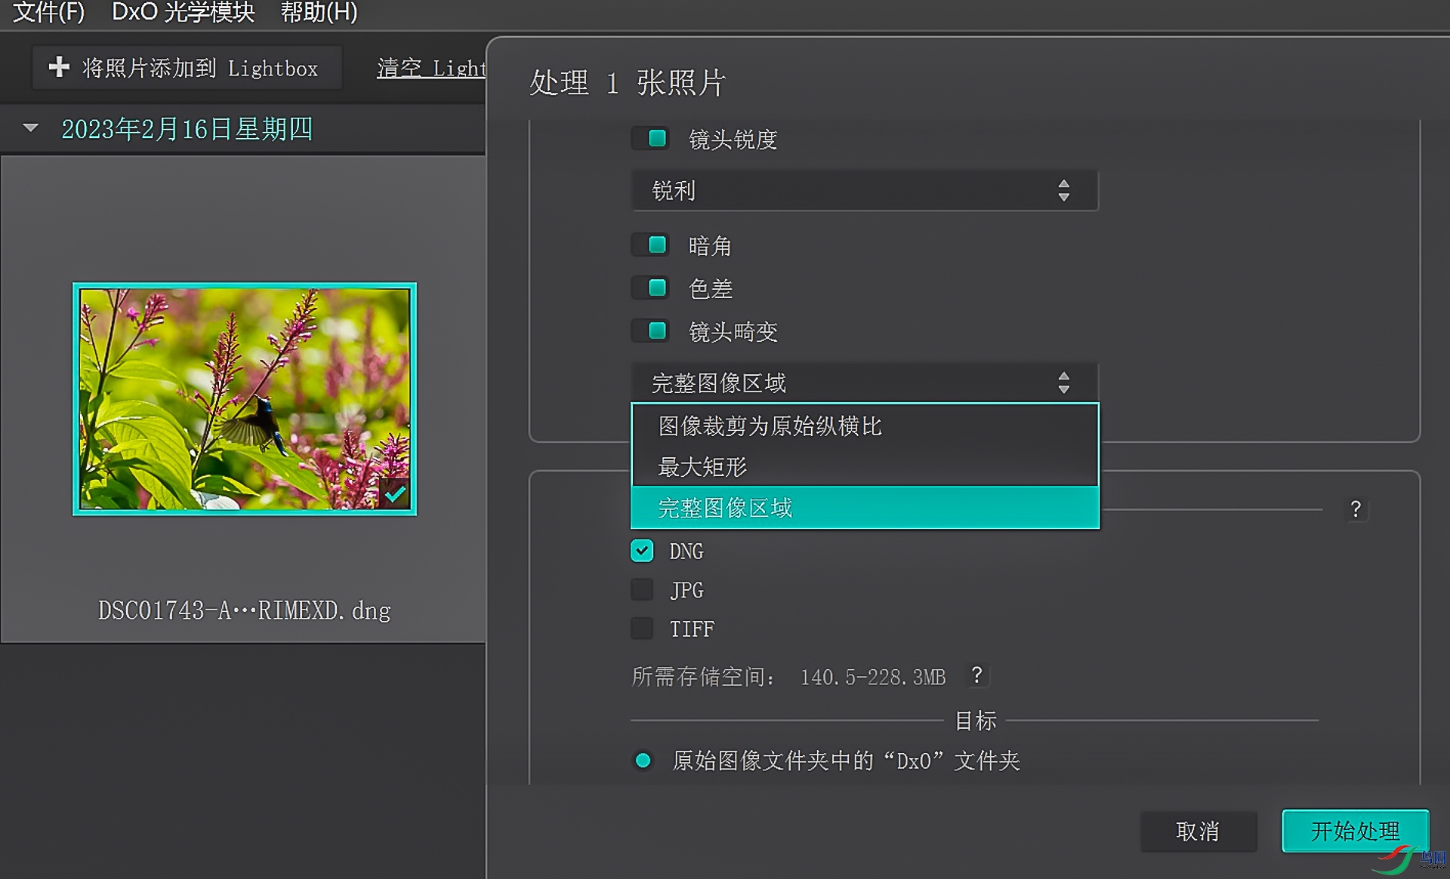Viewport: 1450px width, 879px height.
Task: Click help icon at output section header
Action: (1356, 509)
